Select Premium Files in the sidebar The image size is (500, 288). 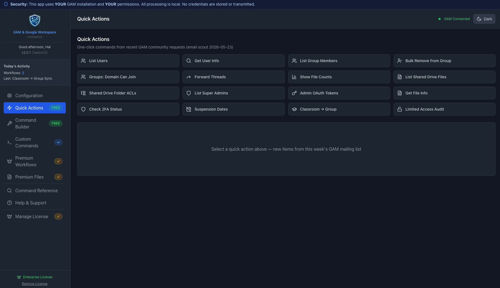[x=35, y=177]
